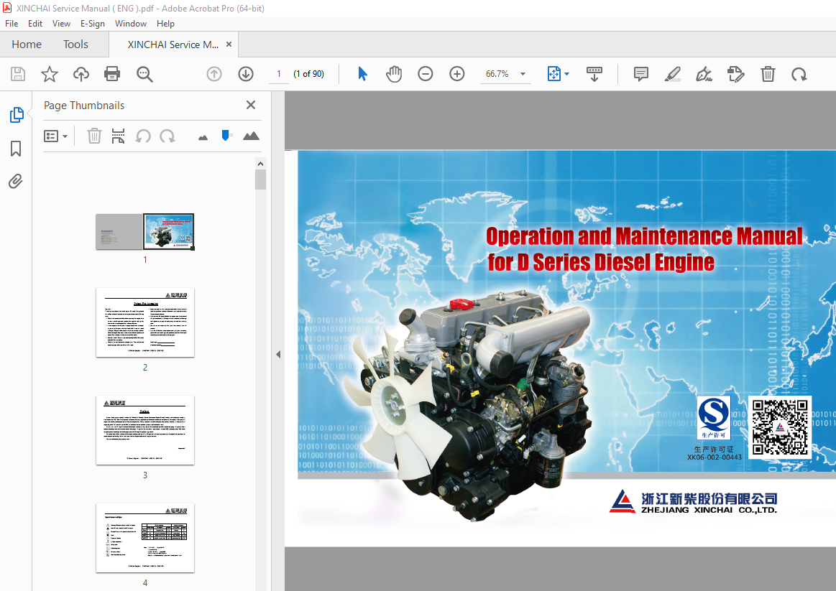Select the arrow selection tool

click(362, 74)
